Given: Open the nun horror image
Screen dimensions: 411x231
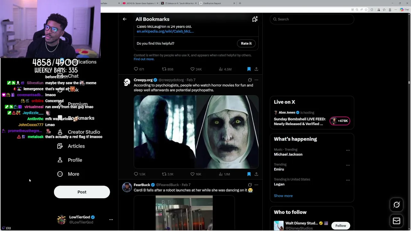Looking at the screenshot, I should click(227, 132).
